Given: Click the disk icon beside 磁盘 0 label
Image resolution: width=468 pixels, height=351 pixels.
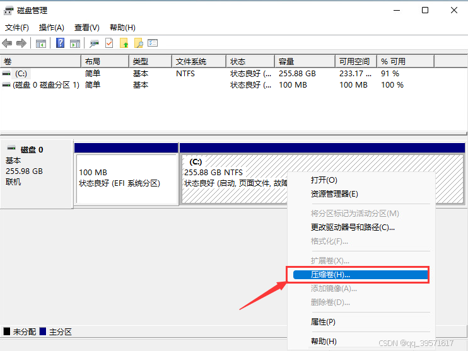Looking at the screenshot, I should point(11,148).
